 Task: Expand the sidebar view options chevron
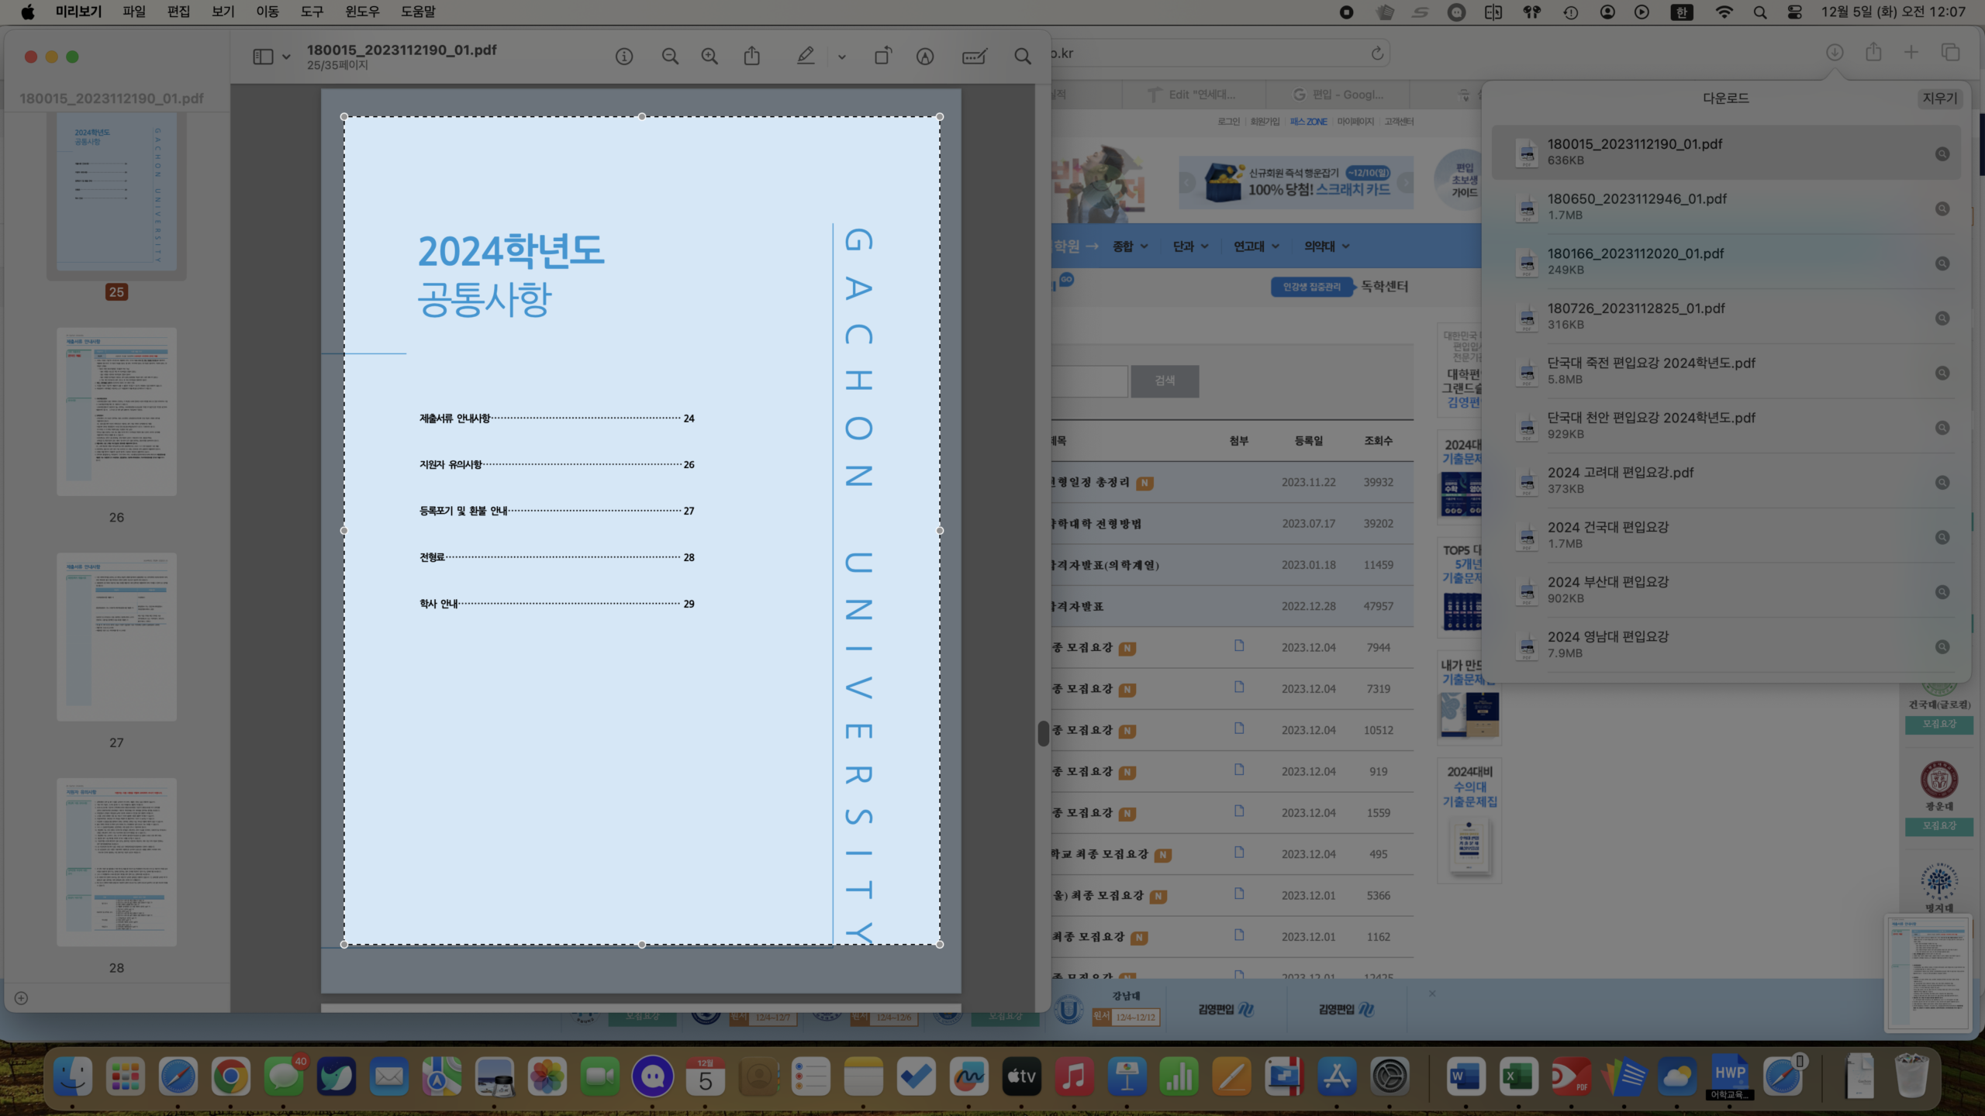pyautogui.click(x=286, y=57)
